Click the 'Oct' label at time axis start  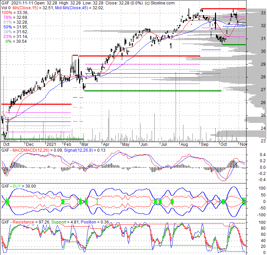pos(6,144)
